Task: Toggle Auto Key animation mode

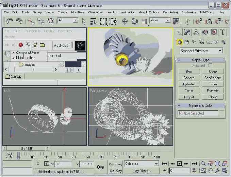Action: [x=115, y=164]
